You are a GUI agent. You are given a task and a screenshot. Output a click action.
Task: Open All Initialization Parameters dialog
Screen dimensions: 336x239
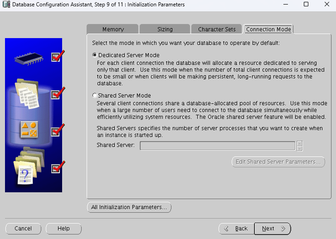pos(129,207)
